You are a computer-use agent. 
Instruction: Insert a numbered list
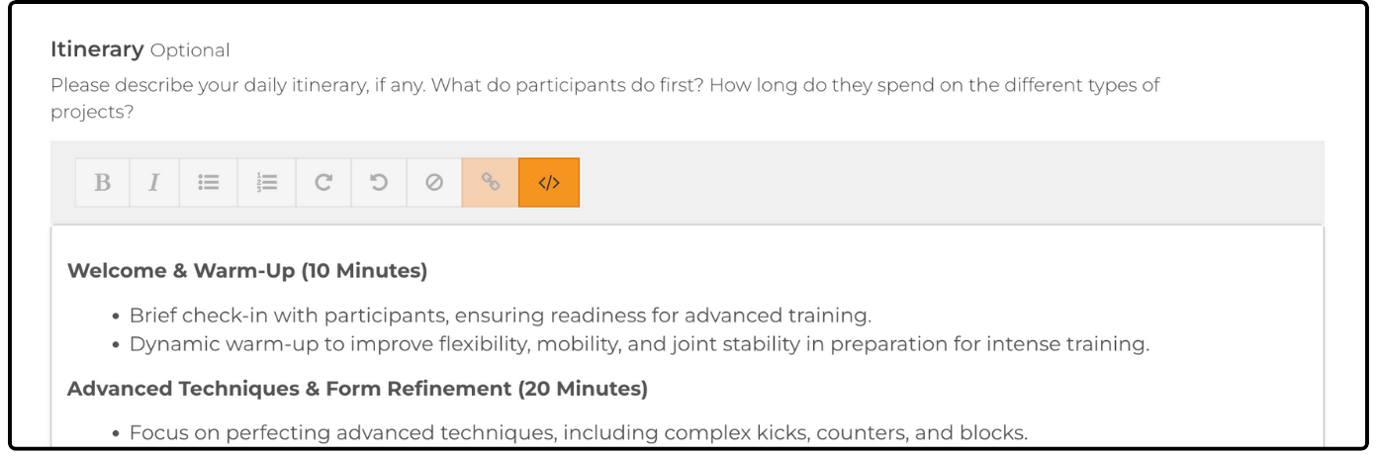coord(266,183)
